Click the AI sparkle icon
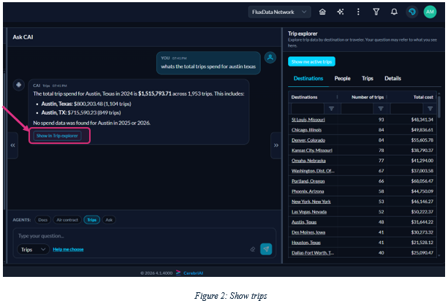 (x=341, y=12)
